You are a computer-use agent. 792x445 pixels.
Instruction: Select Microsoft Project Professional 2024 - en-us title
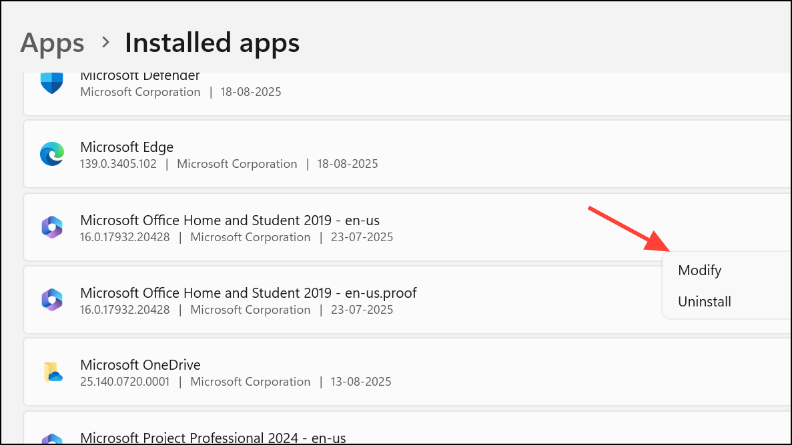213,438
